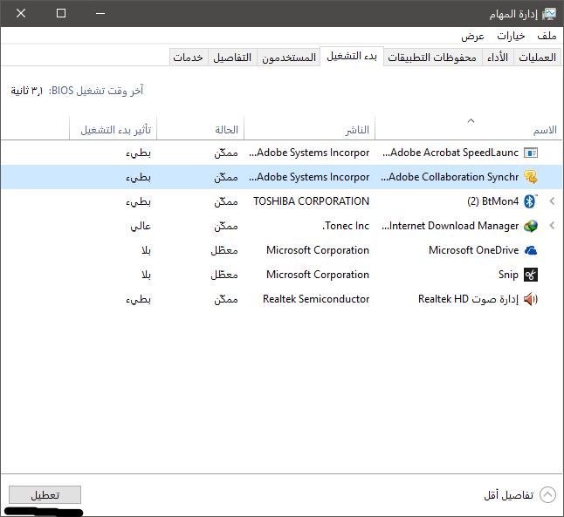The height and width of the screenshot is (517, 564).
Task: Expand the Internet Download Manager group
Action: coord(552,226)
